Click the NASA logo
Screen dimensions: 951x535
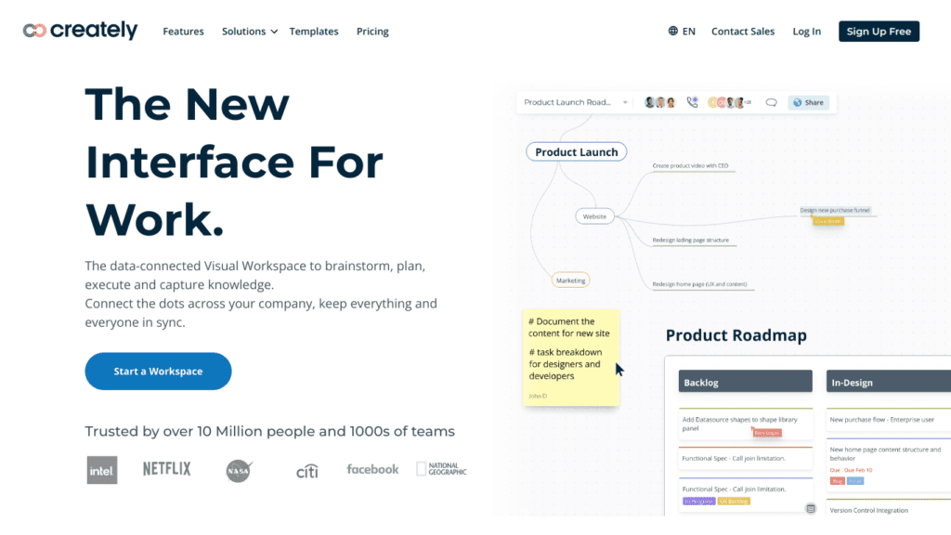(239, 471)
